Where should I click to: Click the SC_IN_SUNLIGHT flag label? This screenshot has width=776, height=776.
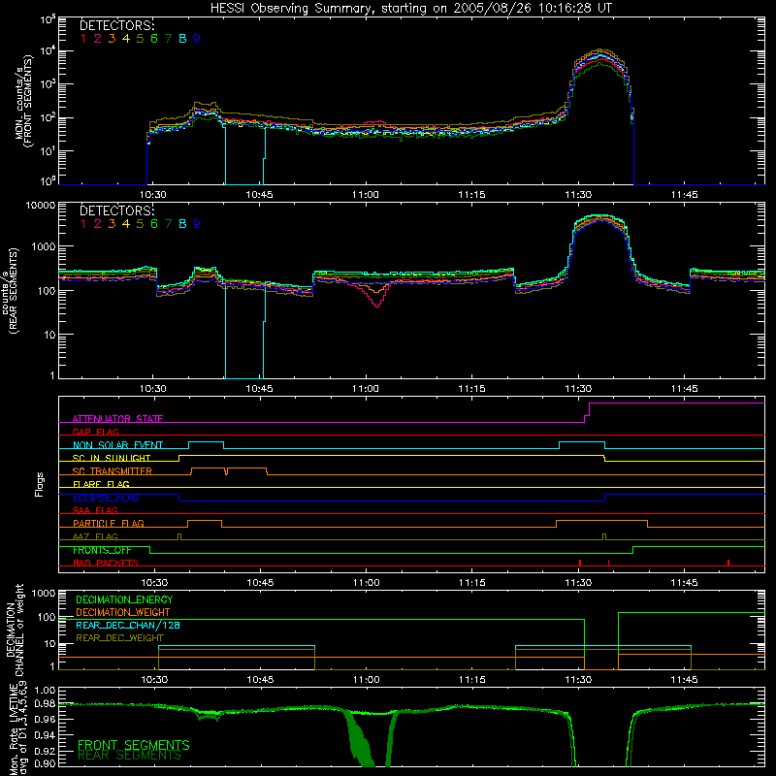pos(112,458)
